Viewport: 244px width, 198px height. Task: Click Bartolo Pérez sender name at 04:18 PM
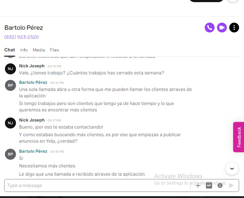(33, 151)
